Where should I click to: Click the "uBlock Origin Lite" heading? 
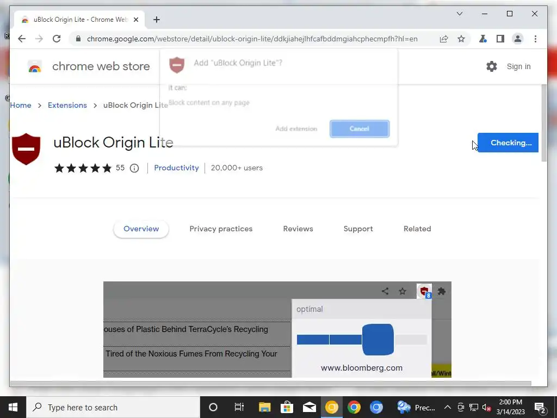(113, 143)
